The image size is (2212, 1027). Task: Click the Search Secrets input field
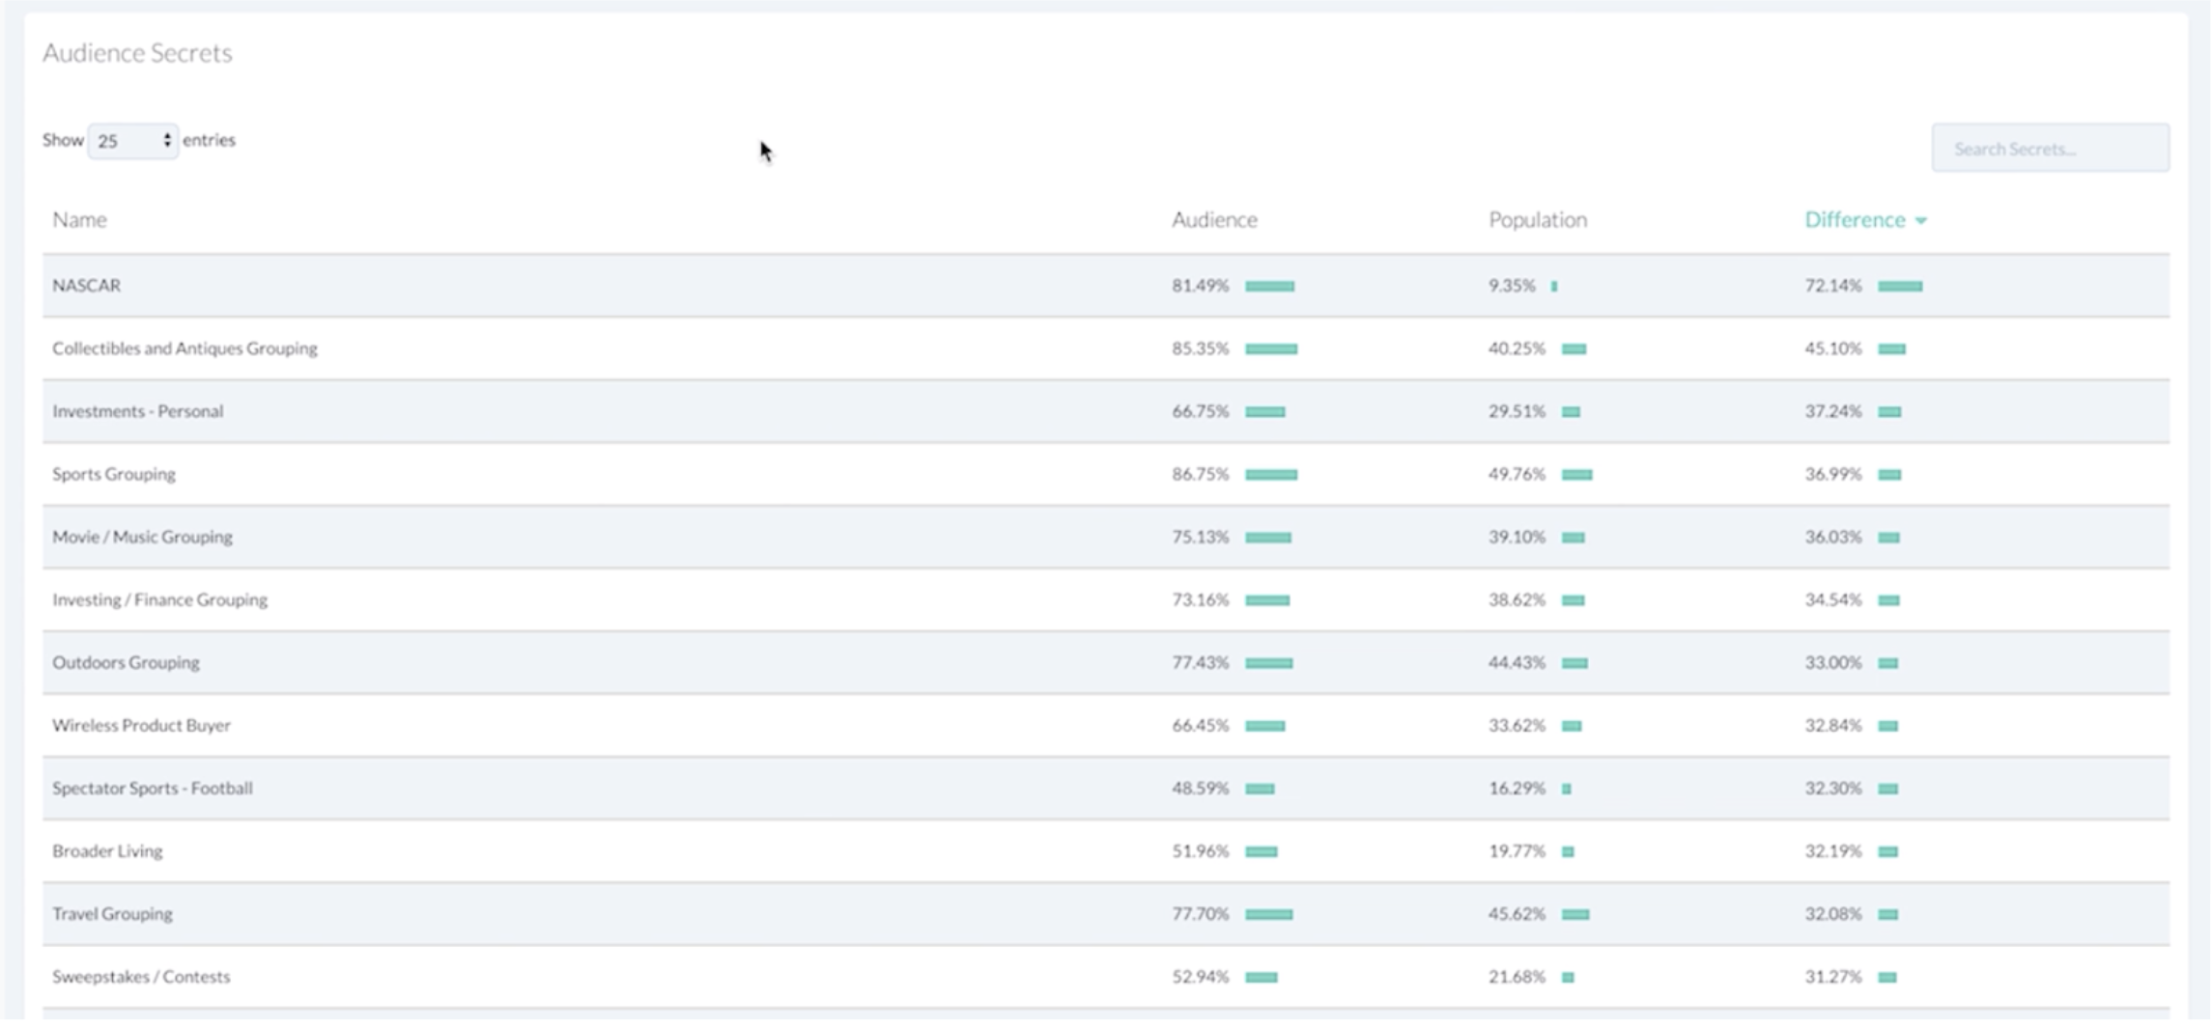[2049, 149]
